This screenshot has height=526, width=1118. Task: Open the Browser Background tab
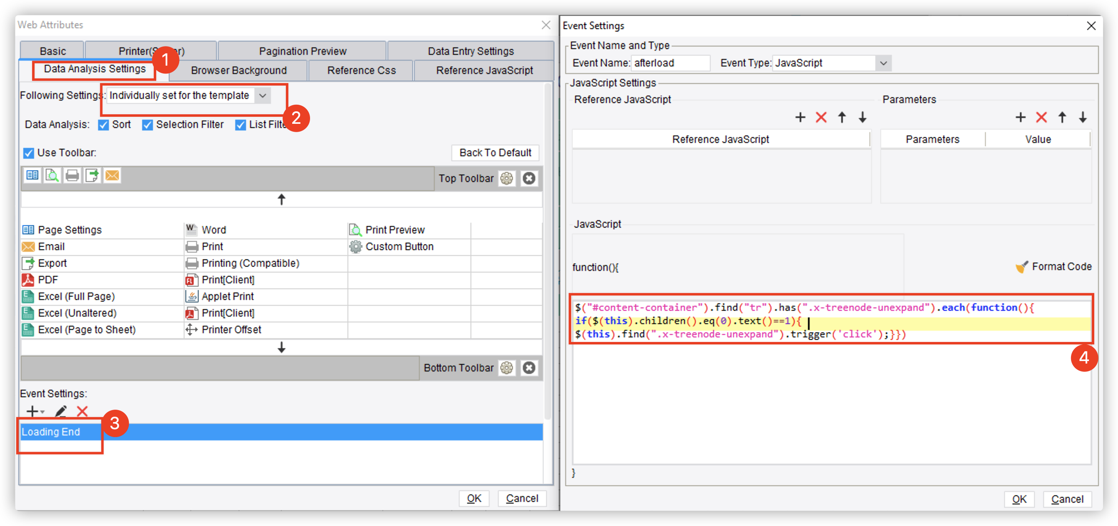(239, 70)
